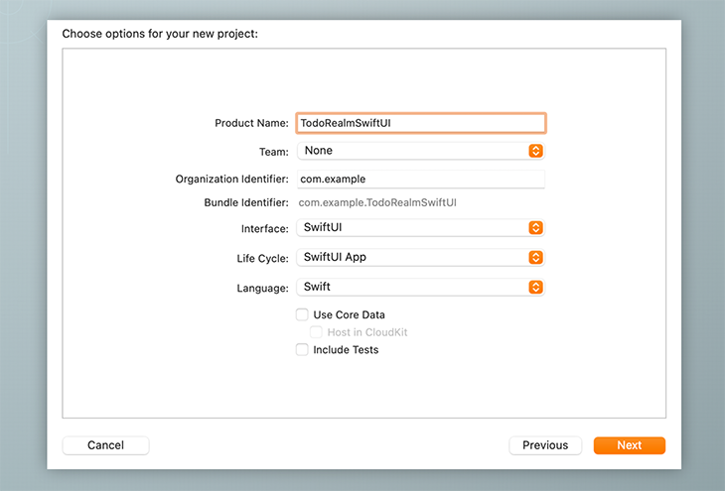Click the Bundle Identifier value text
725x491 pixels.
(x=377, y=202)
